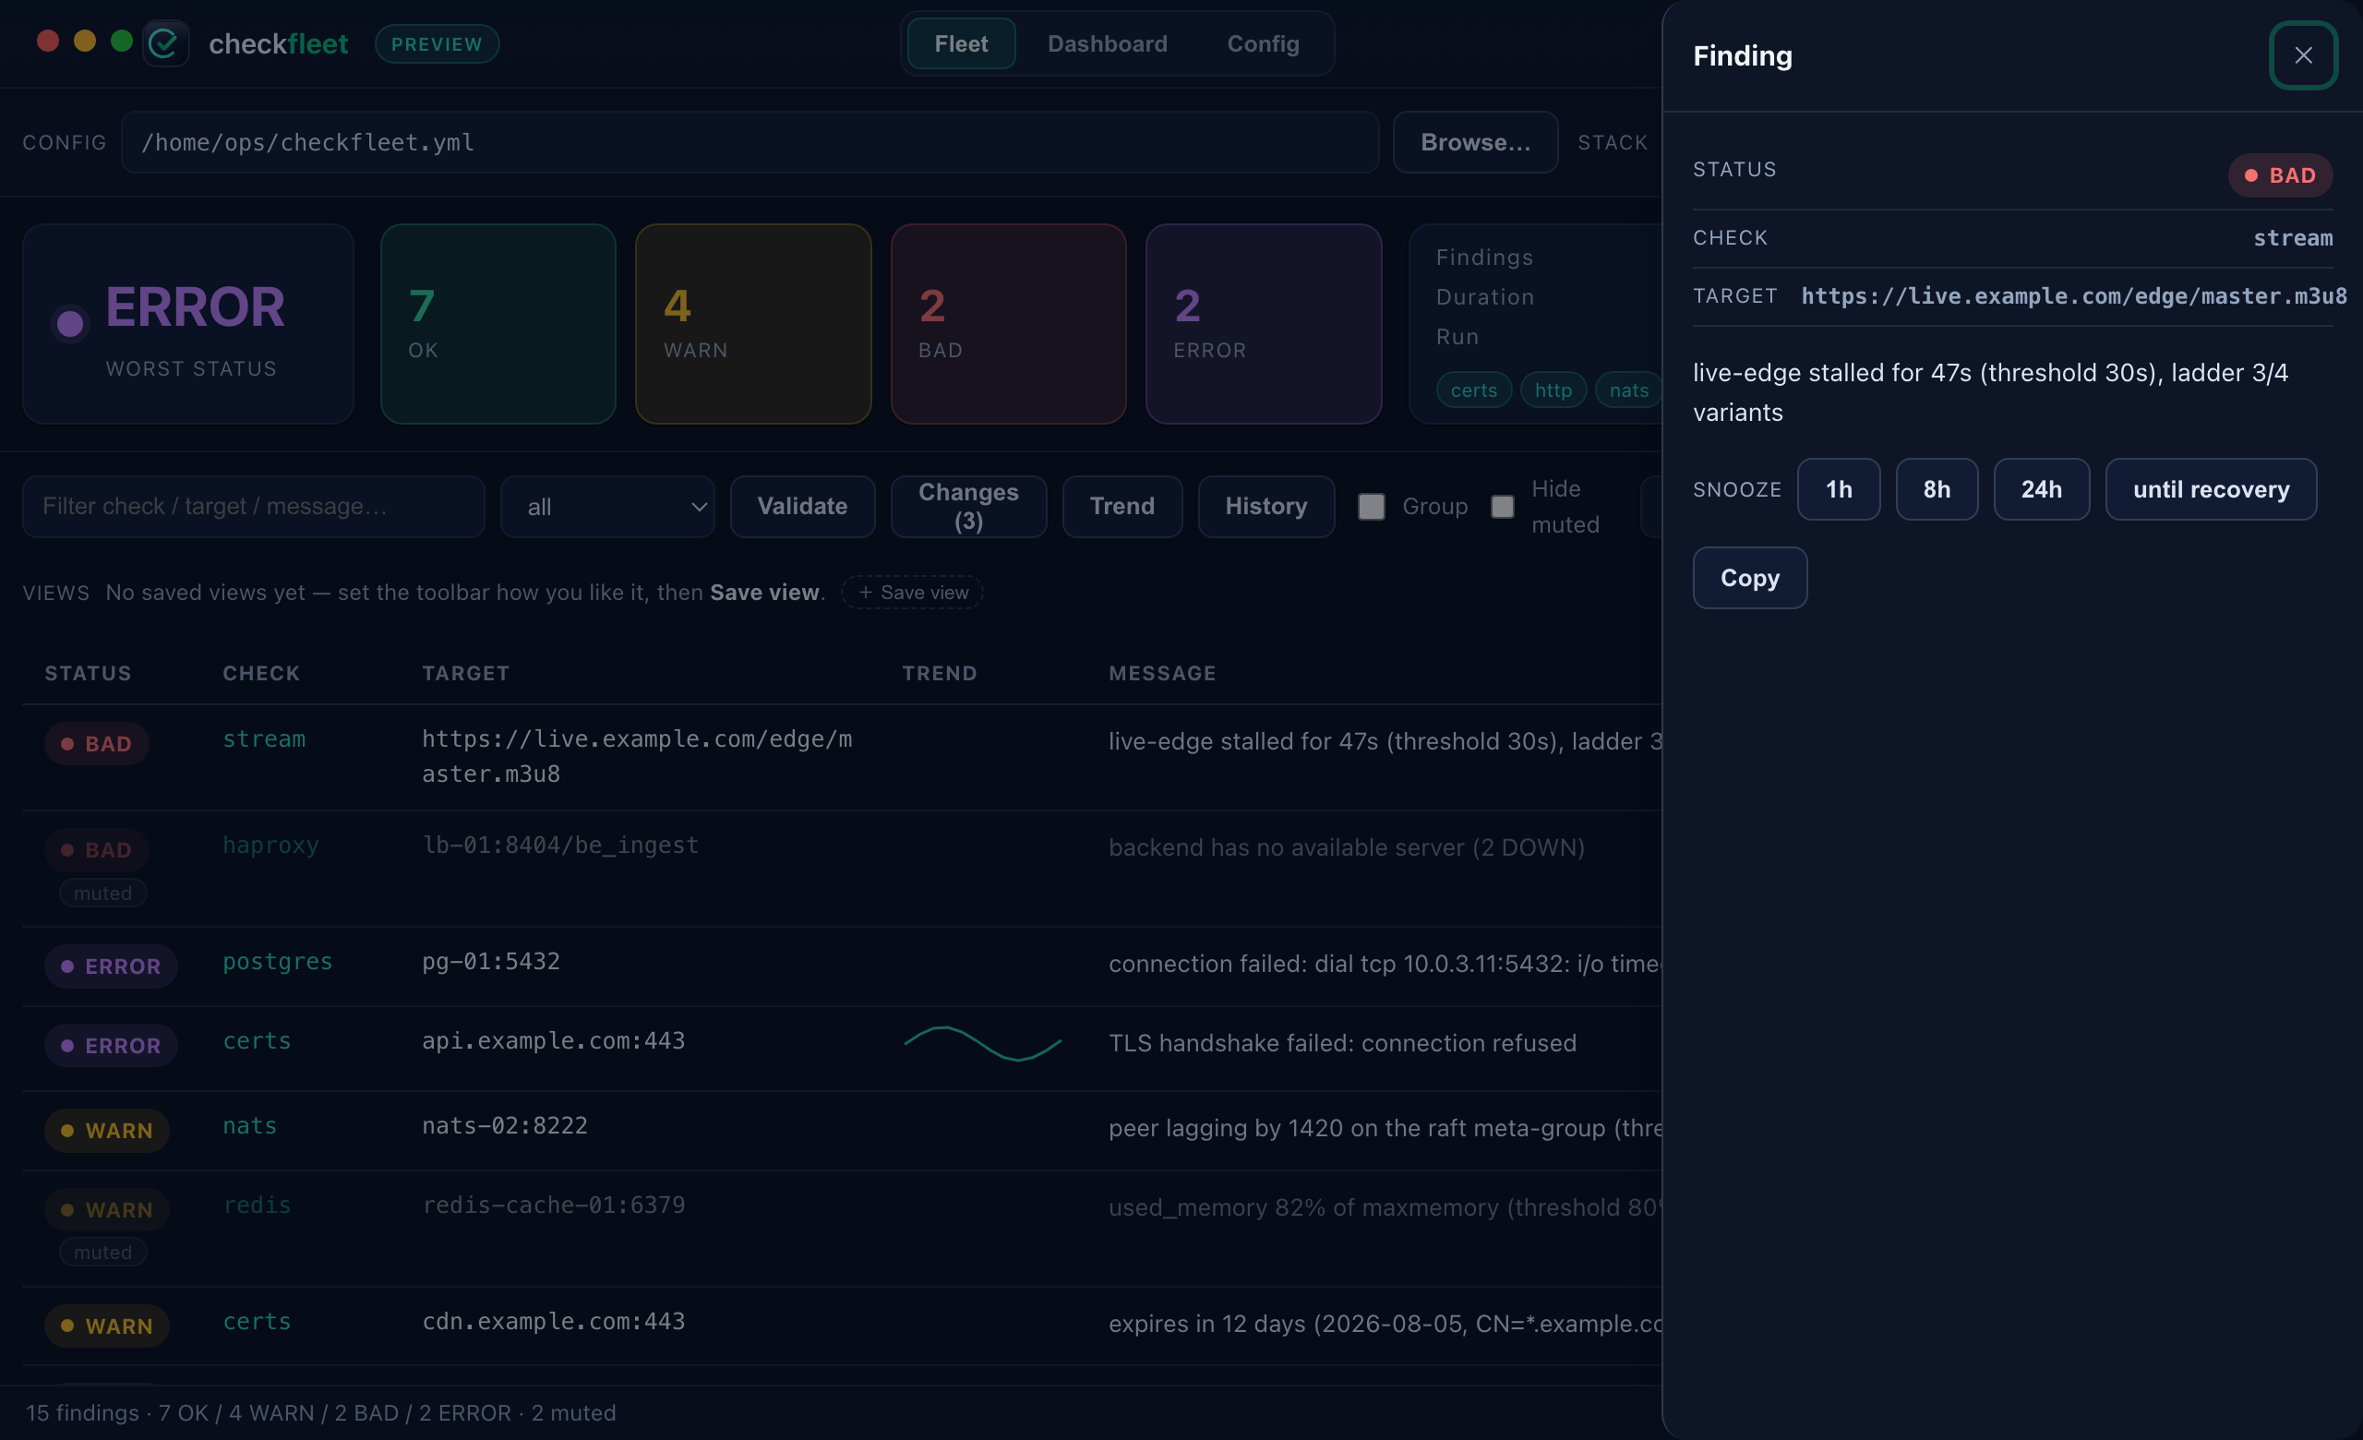
Task: Click the BAD status badge in Finding panel
Action: [x=2280, y=175]
